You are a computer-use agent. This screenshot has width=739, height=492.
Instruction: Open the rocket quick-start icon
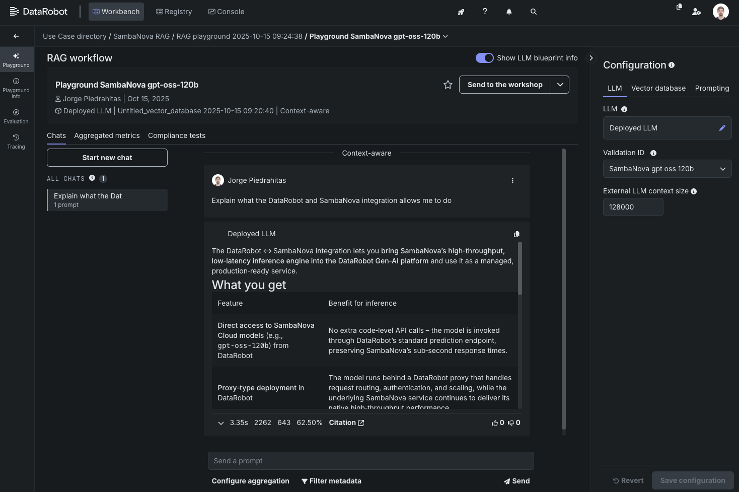coord(461,12)
